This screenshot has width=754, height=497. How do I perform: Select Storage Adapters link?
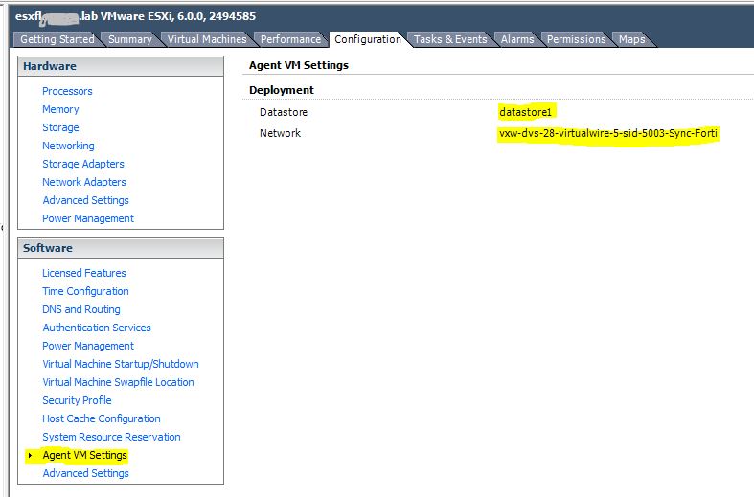pos(83,164)
